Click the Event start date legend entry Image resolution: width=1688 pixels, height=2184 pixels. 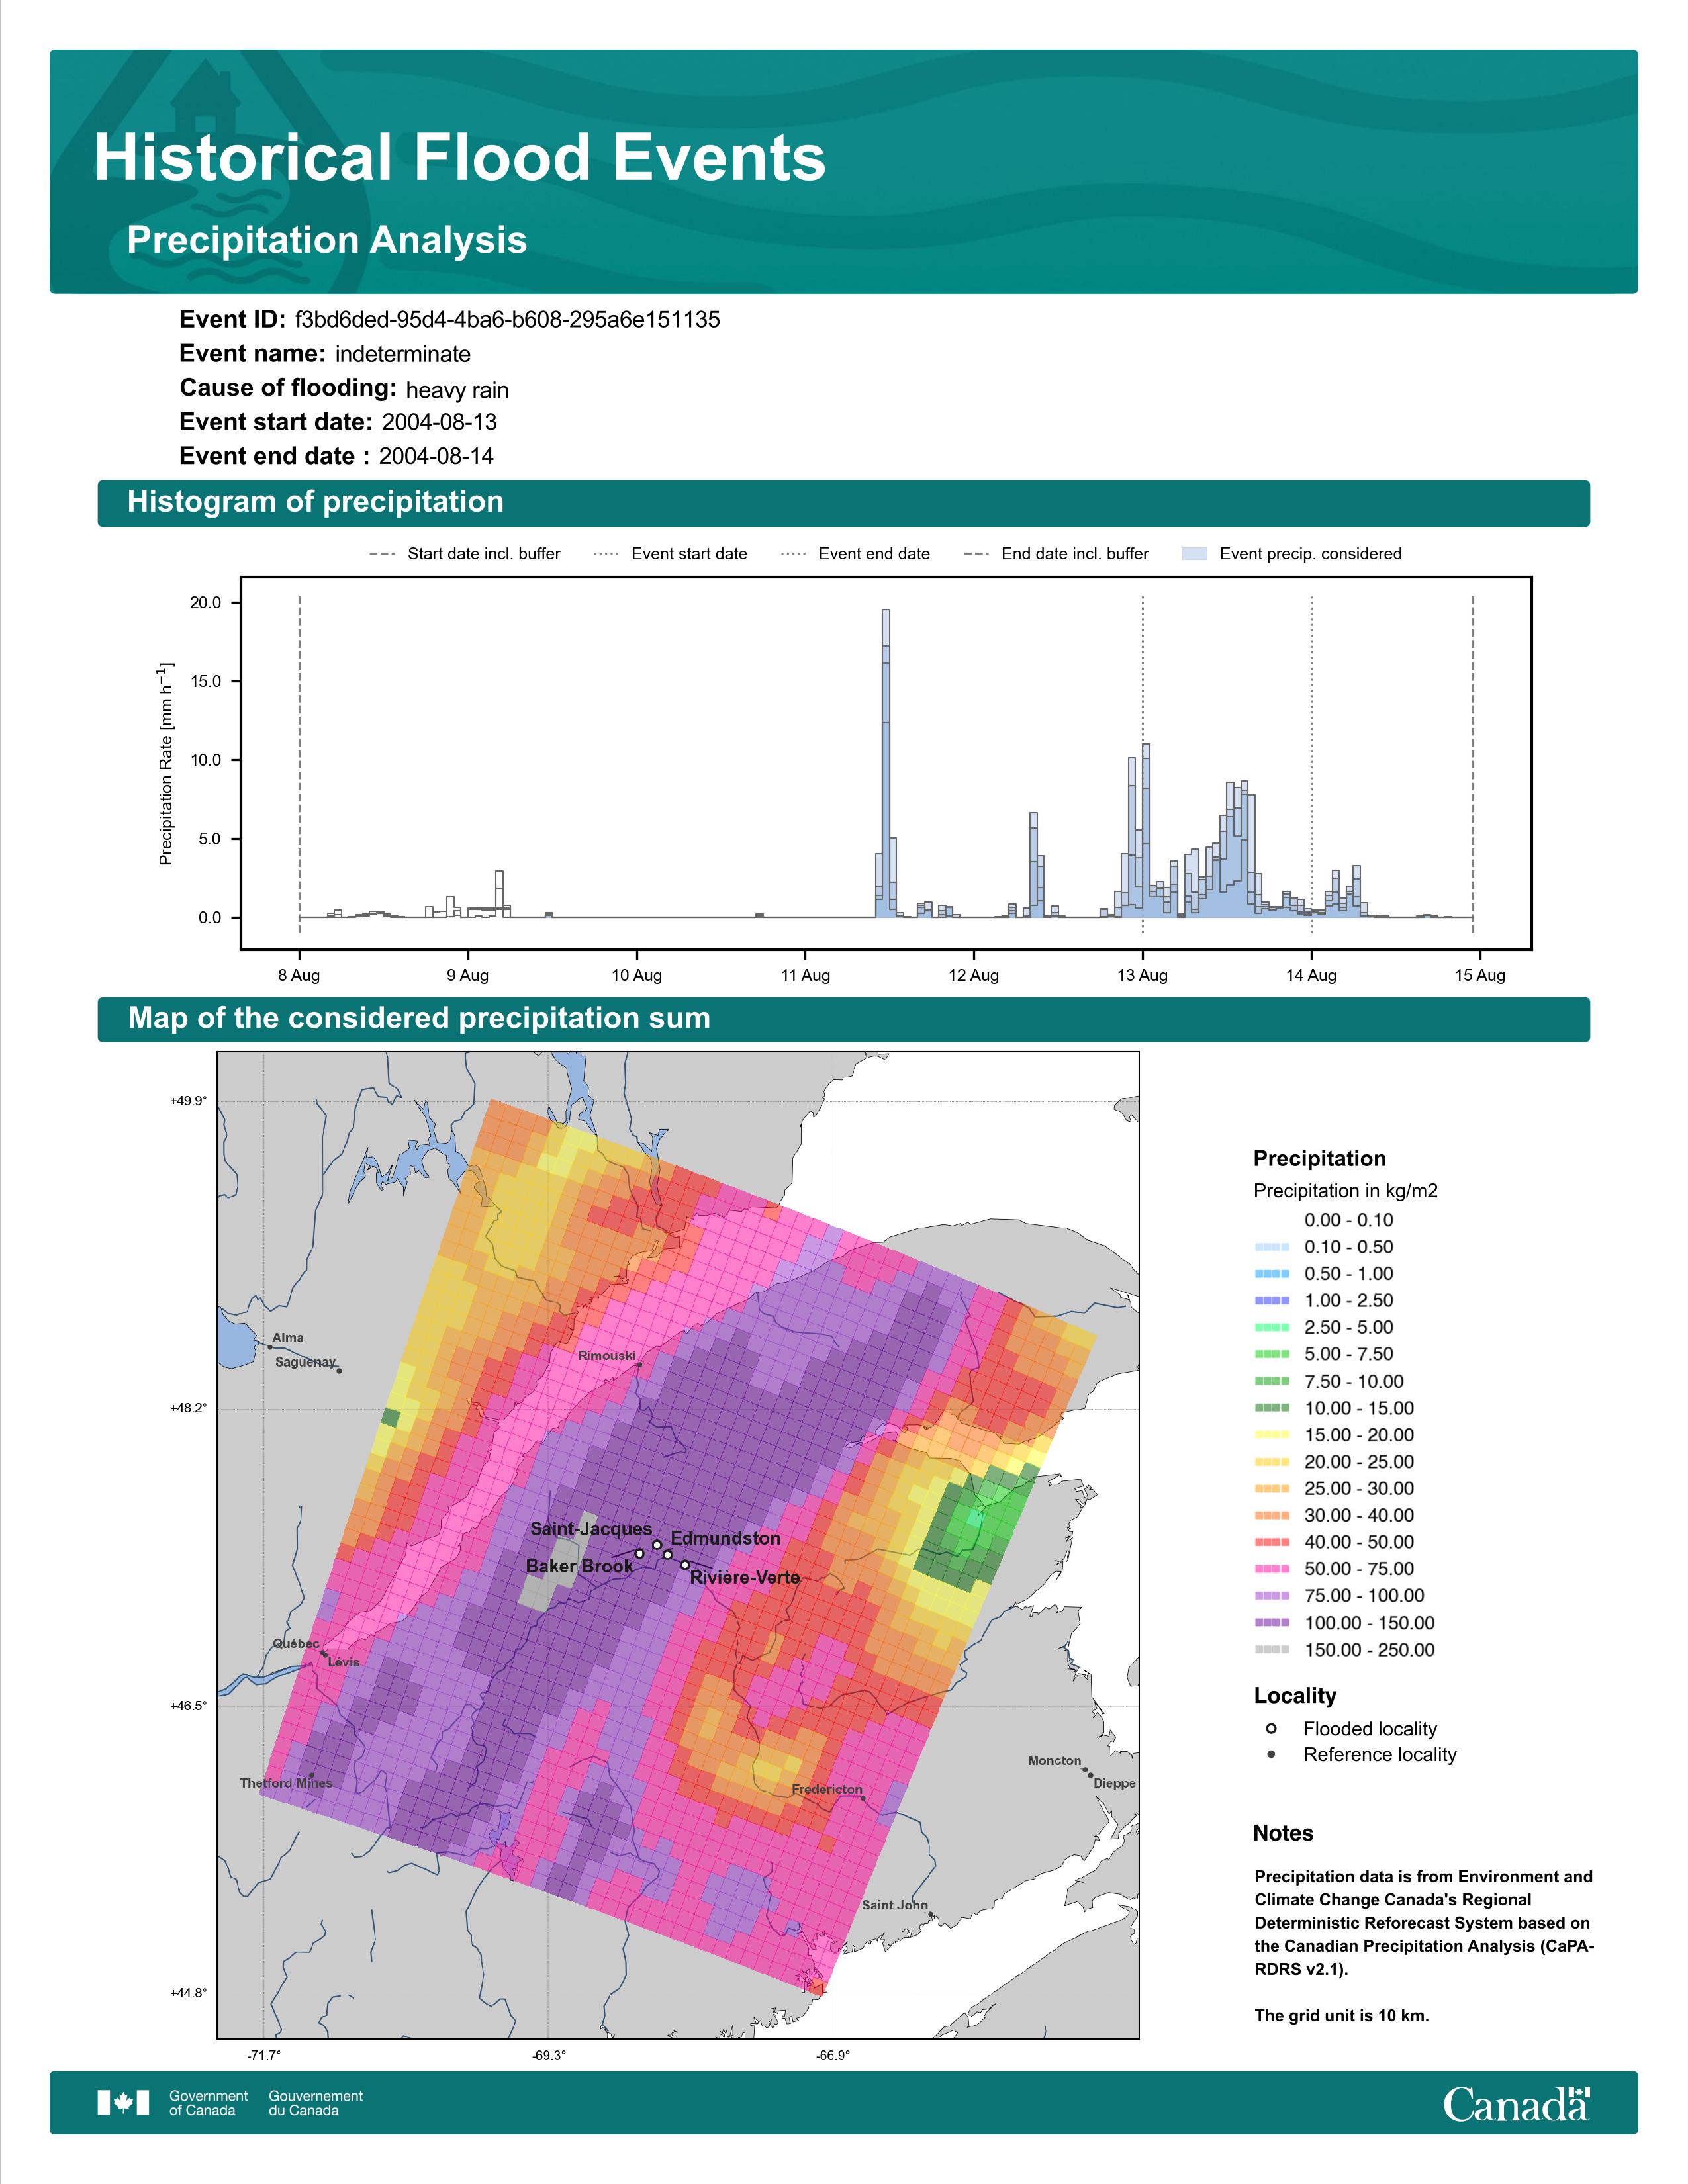tap(670, 553)
